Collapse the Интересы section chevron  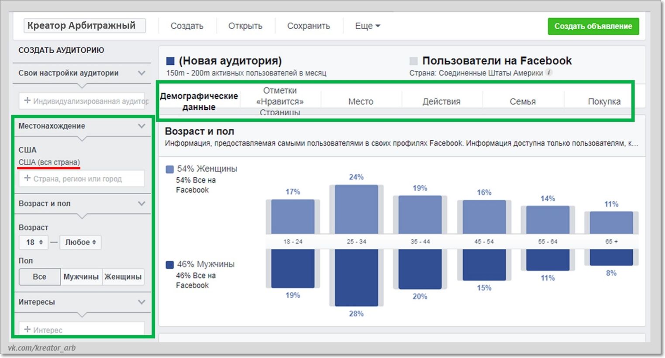pos(141,302)
